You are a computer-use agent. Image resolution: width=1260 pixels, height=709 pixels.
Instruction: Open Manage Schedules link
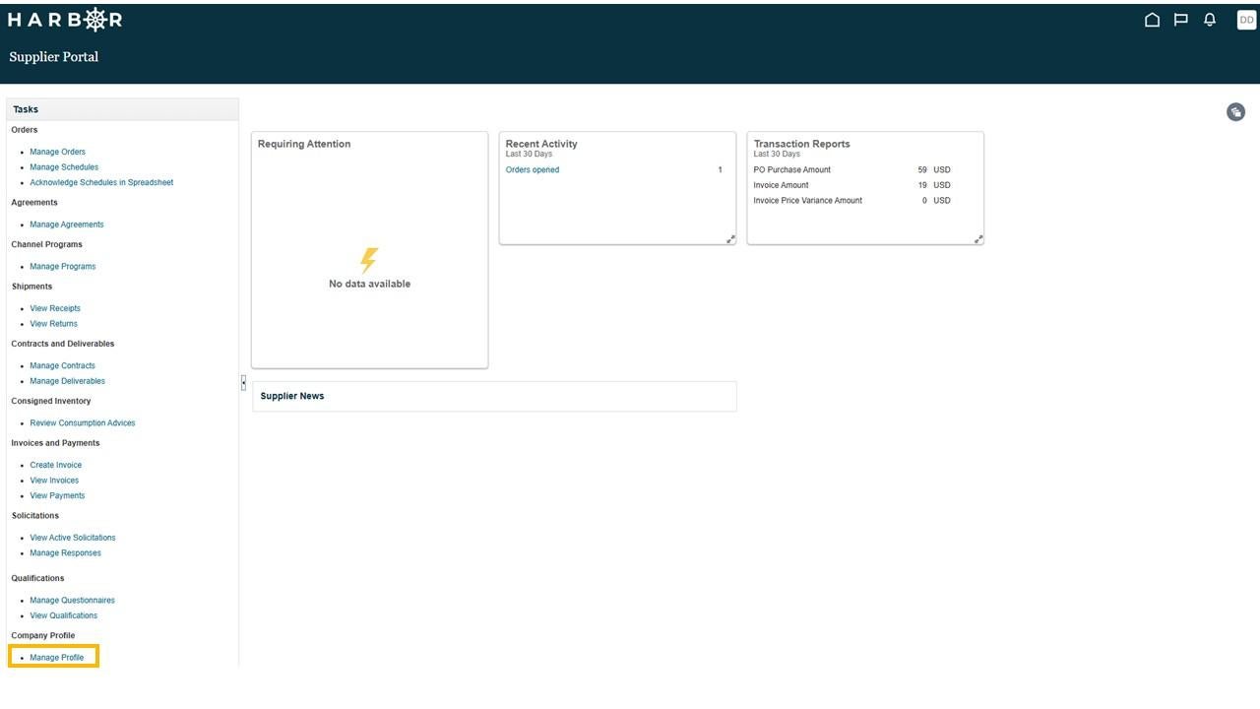tap(64, 167)
